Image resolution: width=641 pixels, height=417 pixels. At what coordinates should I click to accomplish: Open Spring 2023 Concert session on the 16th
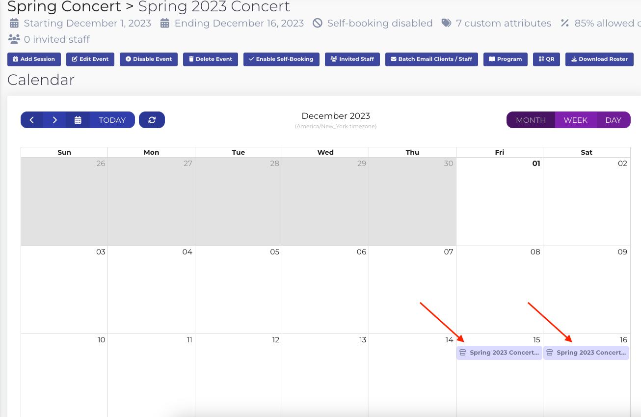pyautogui.click(x=586, y=353)
